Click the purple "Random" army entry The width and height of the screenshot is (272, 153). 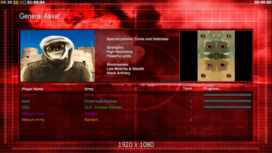(x=91, y=113)
